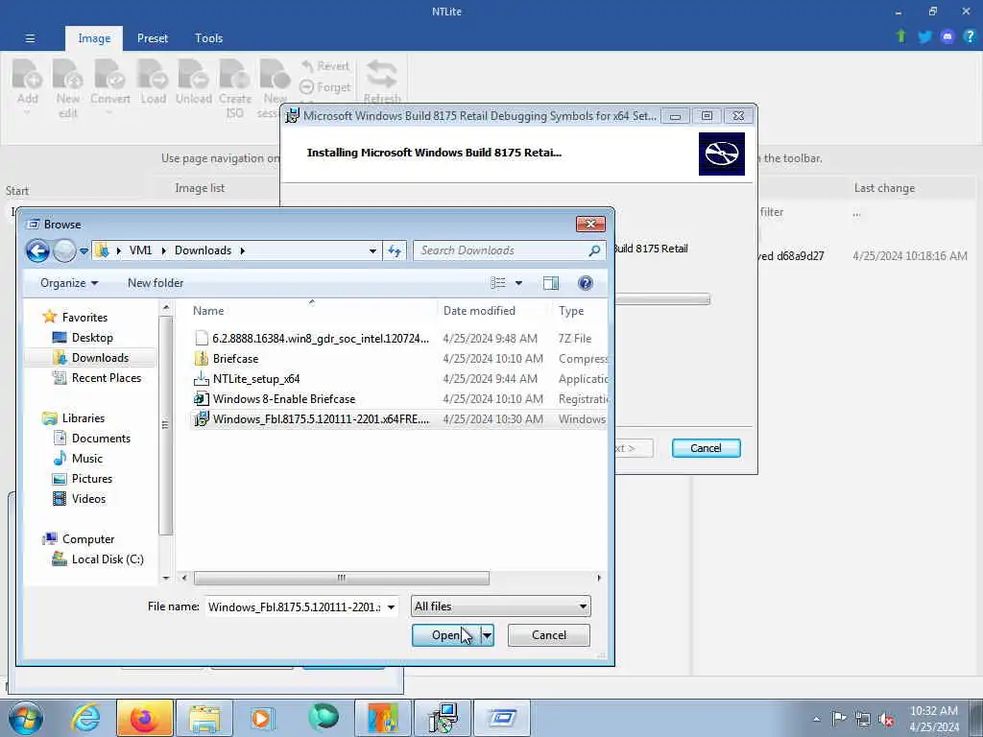The height and width of the screenshot is (737, 983).
Task: Open Start menu orb on taskbar
Action: (26, 718)
